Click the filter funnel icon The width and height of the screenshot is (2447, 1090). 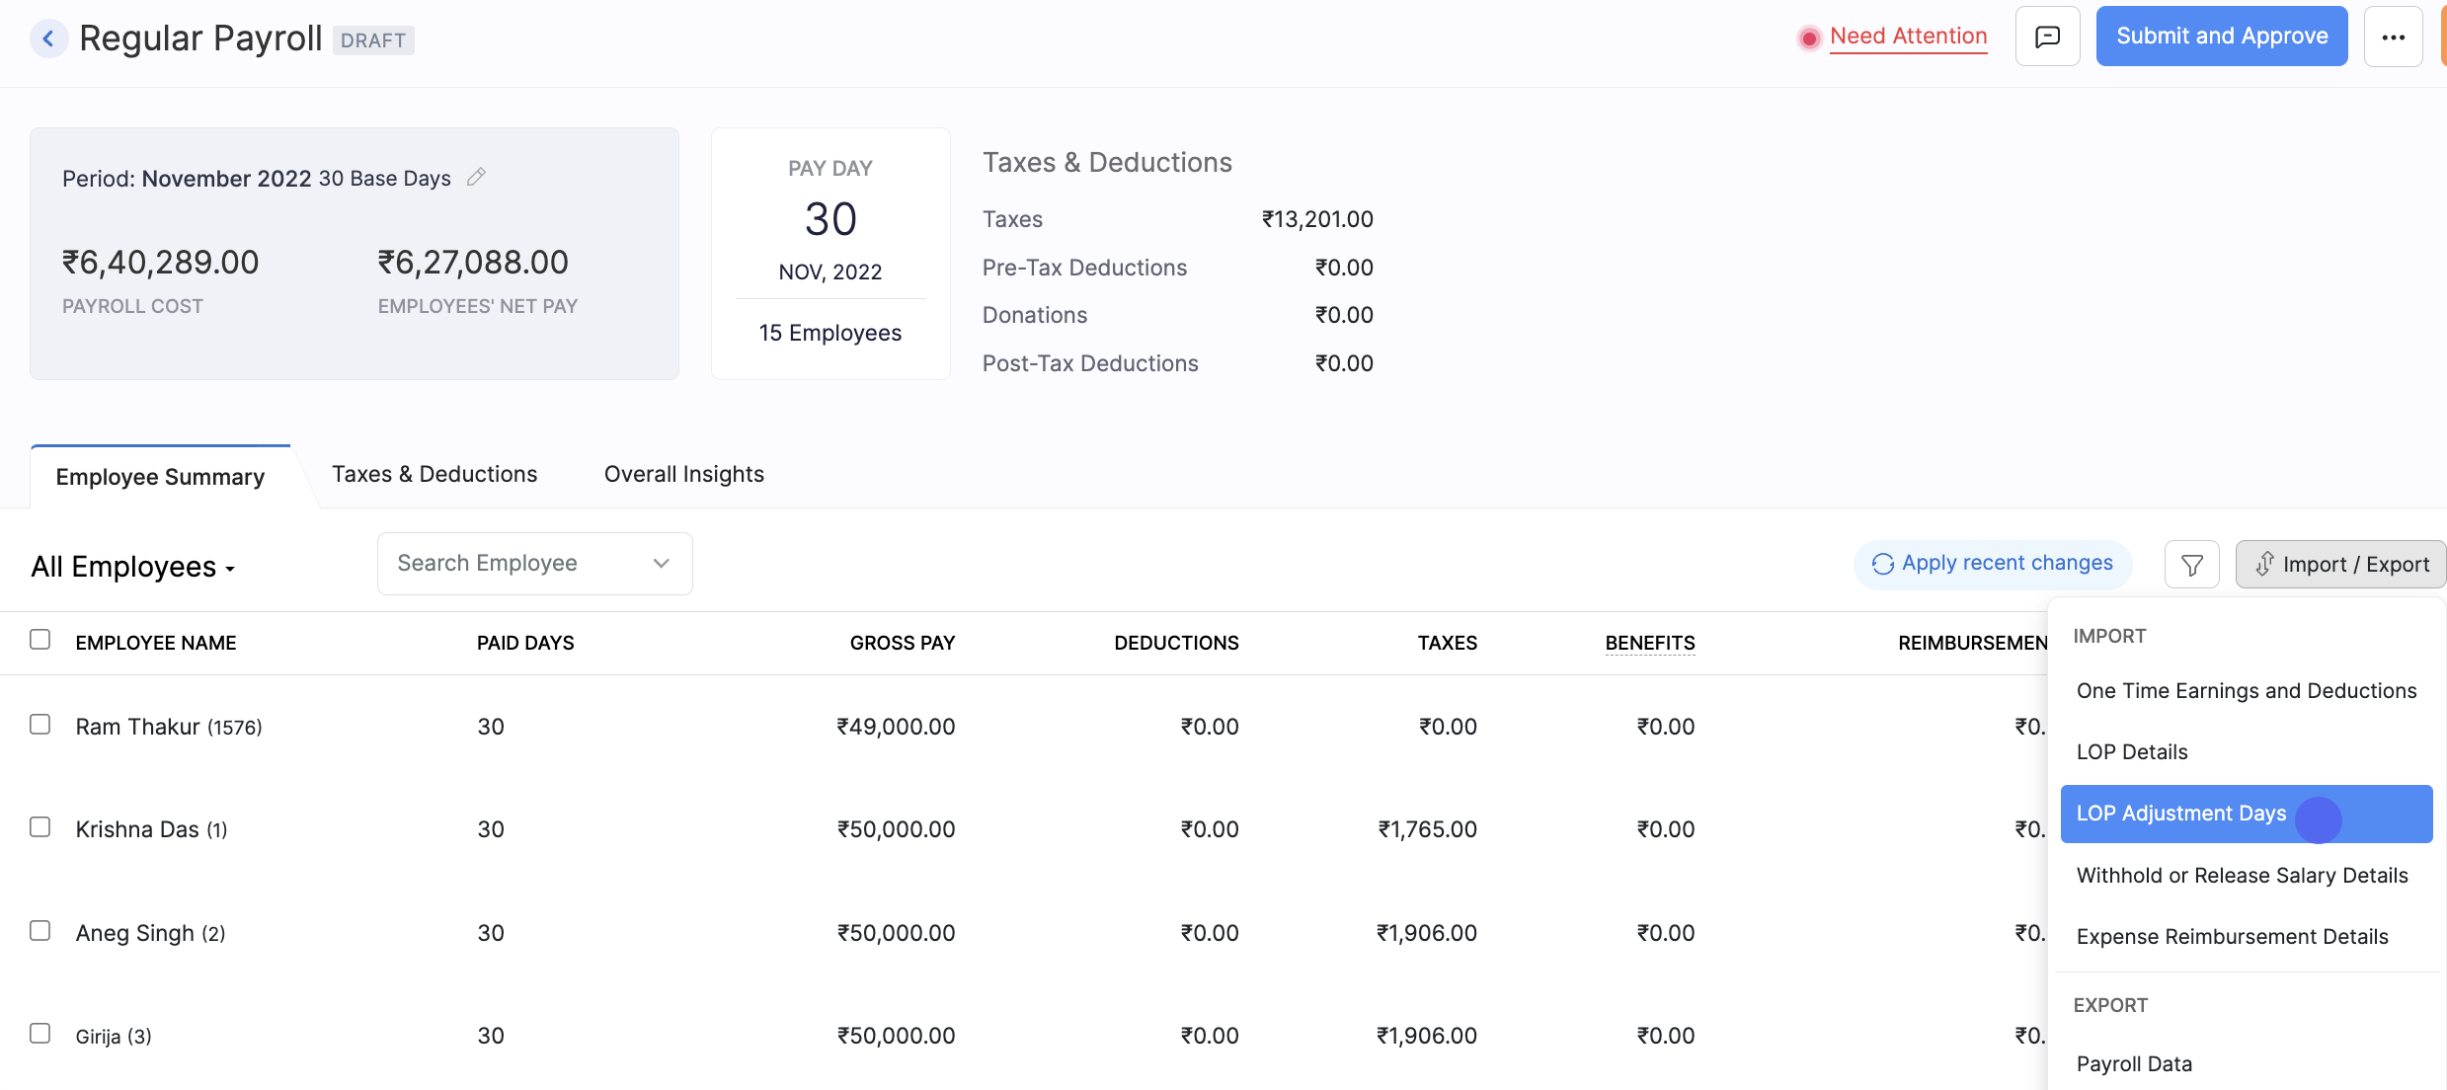[2191, 565]
